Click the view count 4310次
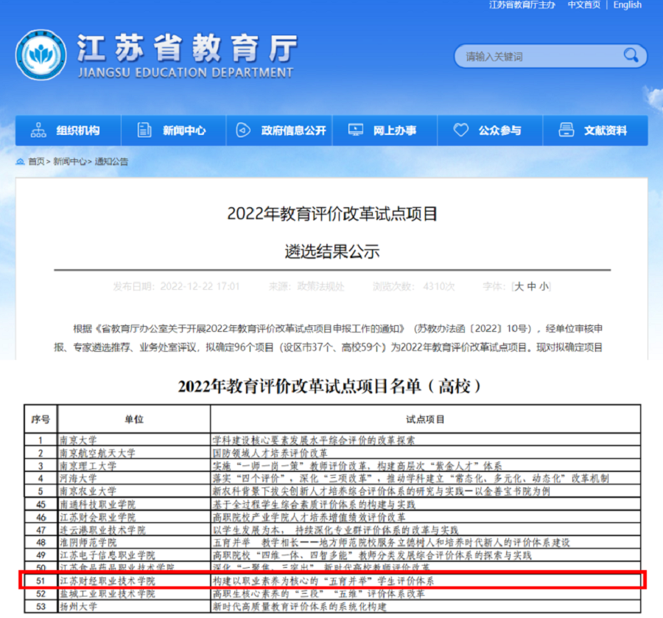The width and height of the screenshot is (663, 618). point(439,287)
